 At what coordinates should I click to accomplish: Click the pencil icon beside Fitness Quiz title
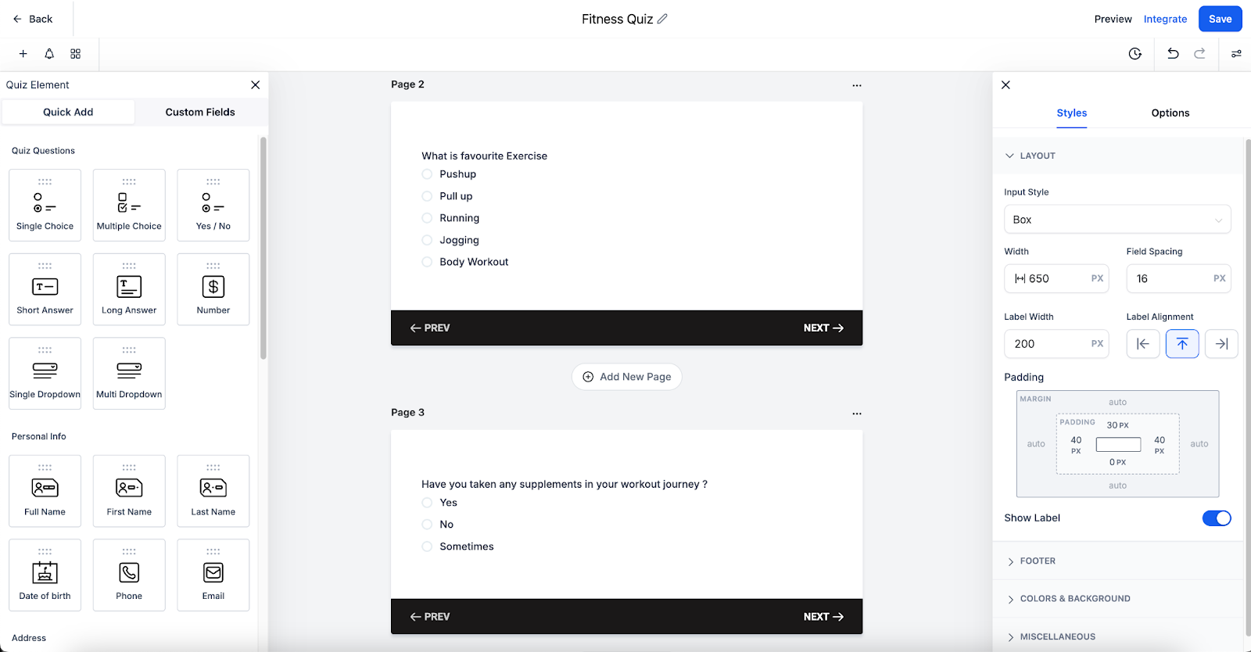[x=662, y=19]
